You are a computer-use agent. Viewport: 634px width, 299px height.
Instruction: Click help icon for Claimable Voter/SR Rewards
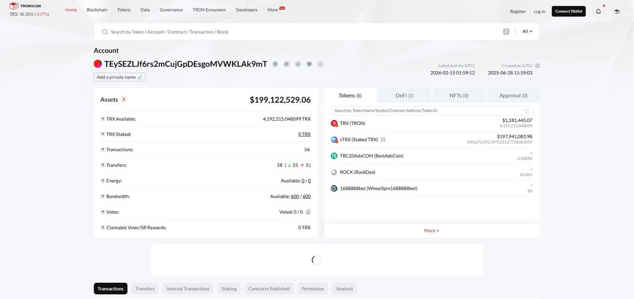(102, 228)
